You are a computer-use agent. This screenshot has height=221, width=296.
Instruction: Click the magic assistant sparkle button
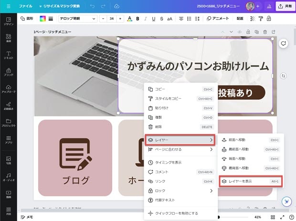point(286,202)
